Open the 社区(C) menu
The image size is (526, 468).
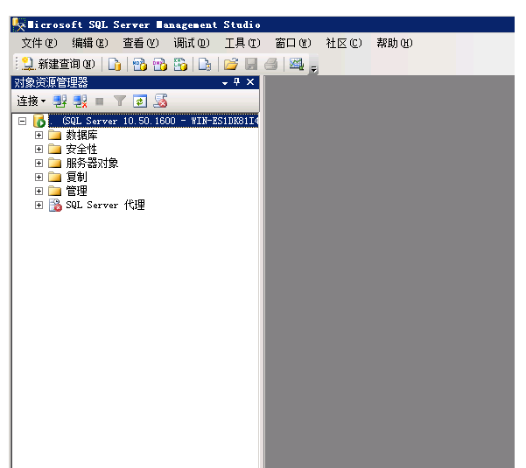(x=344, y=43)
